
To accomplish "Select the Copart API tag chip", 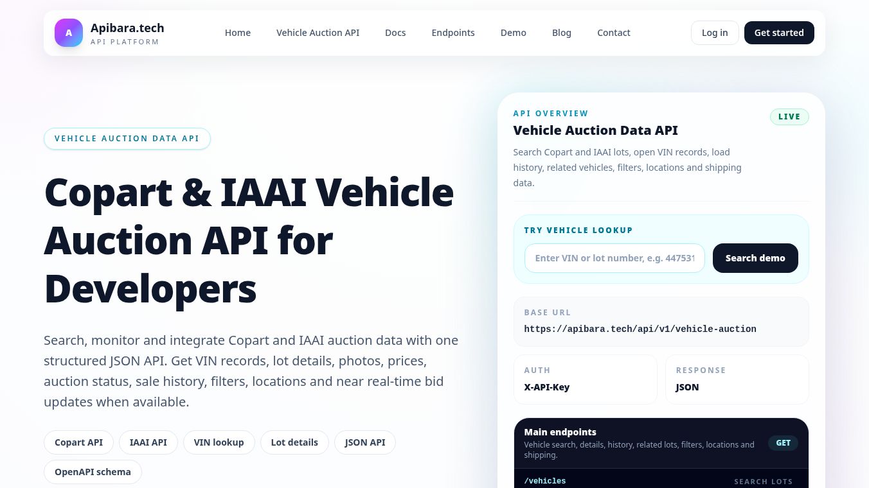I will click(78, 442).
